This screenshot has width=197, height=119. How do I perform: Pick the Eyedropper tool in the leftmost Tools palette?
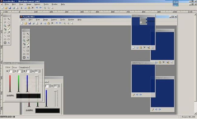pyautogui.click(x=9, y=32)
